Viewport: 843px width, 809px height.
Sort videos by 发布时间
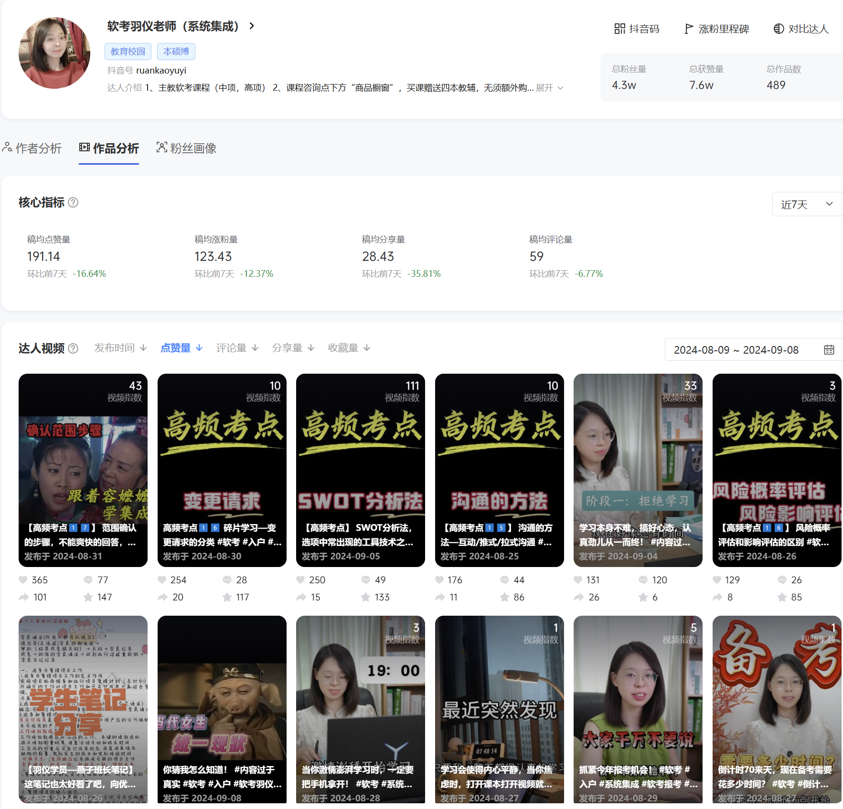[x=120, y=348]
